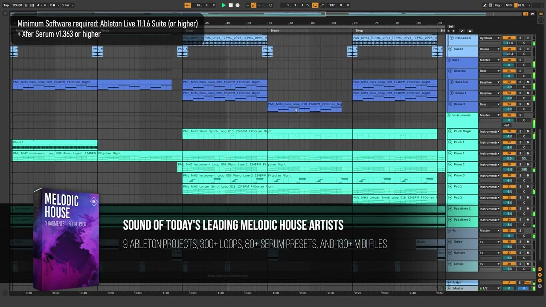The image size is (546, 307).
Task: Toggle the Loop switch
Action: (315, 5)
